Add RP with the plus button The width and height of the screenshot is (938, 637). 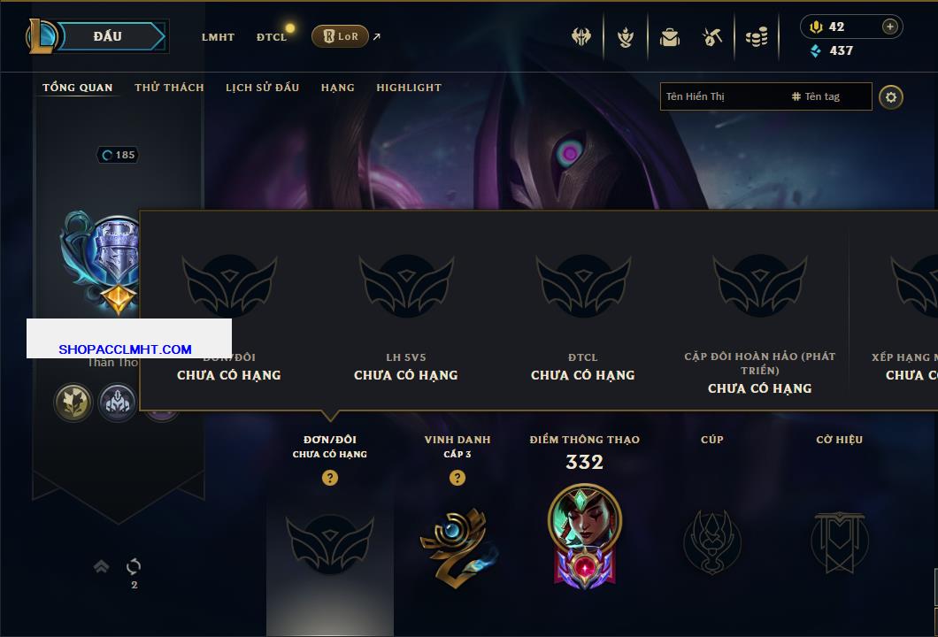pyautogui.click(x=890, y=27)
